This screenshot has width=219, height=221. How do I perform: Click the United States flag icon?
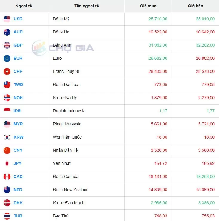7,19
